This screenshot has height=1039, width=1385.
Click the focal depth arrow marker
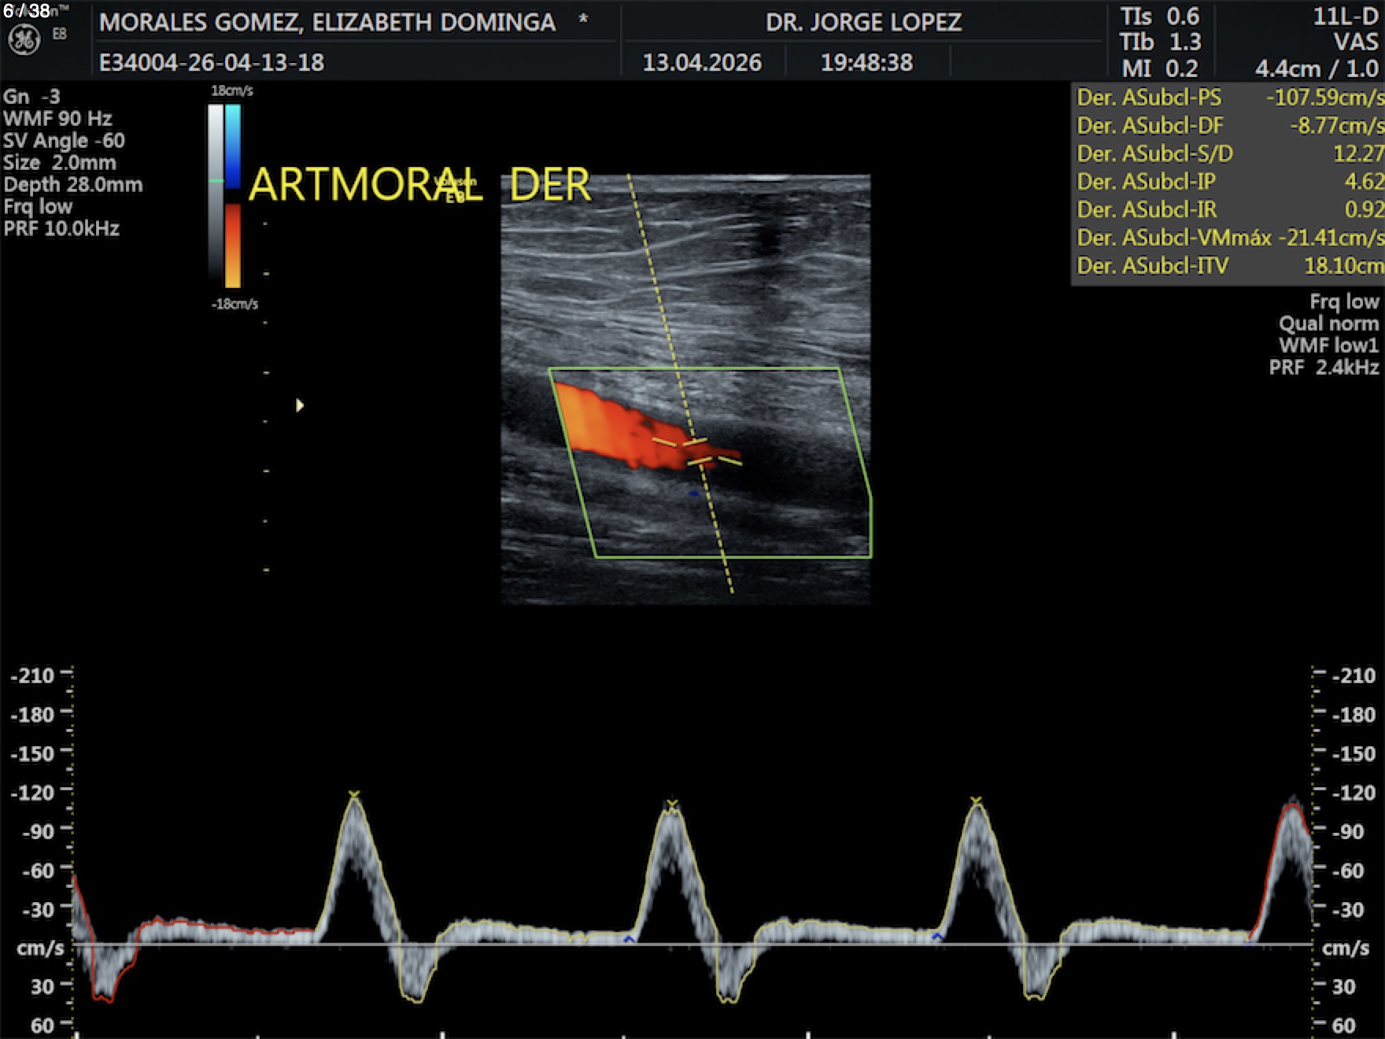point(299,405)
